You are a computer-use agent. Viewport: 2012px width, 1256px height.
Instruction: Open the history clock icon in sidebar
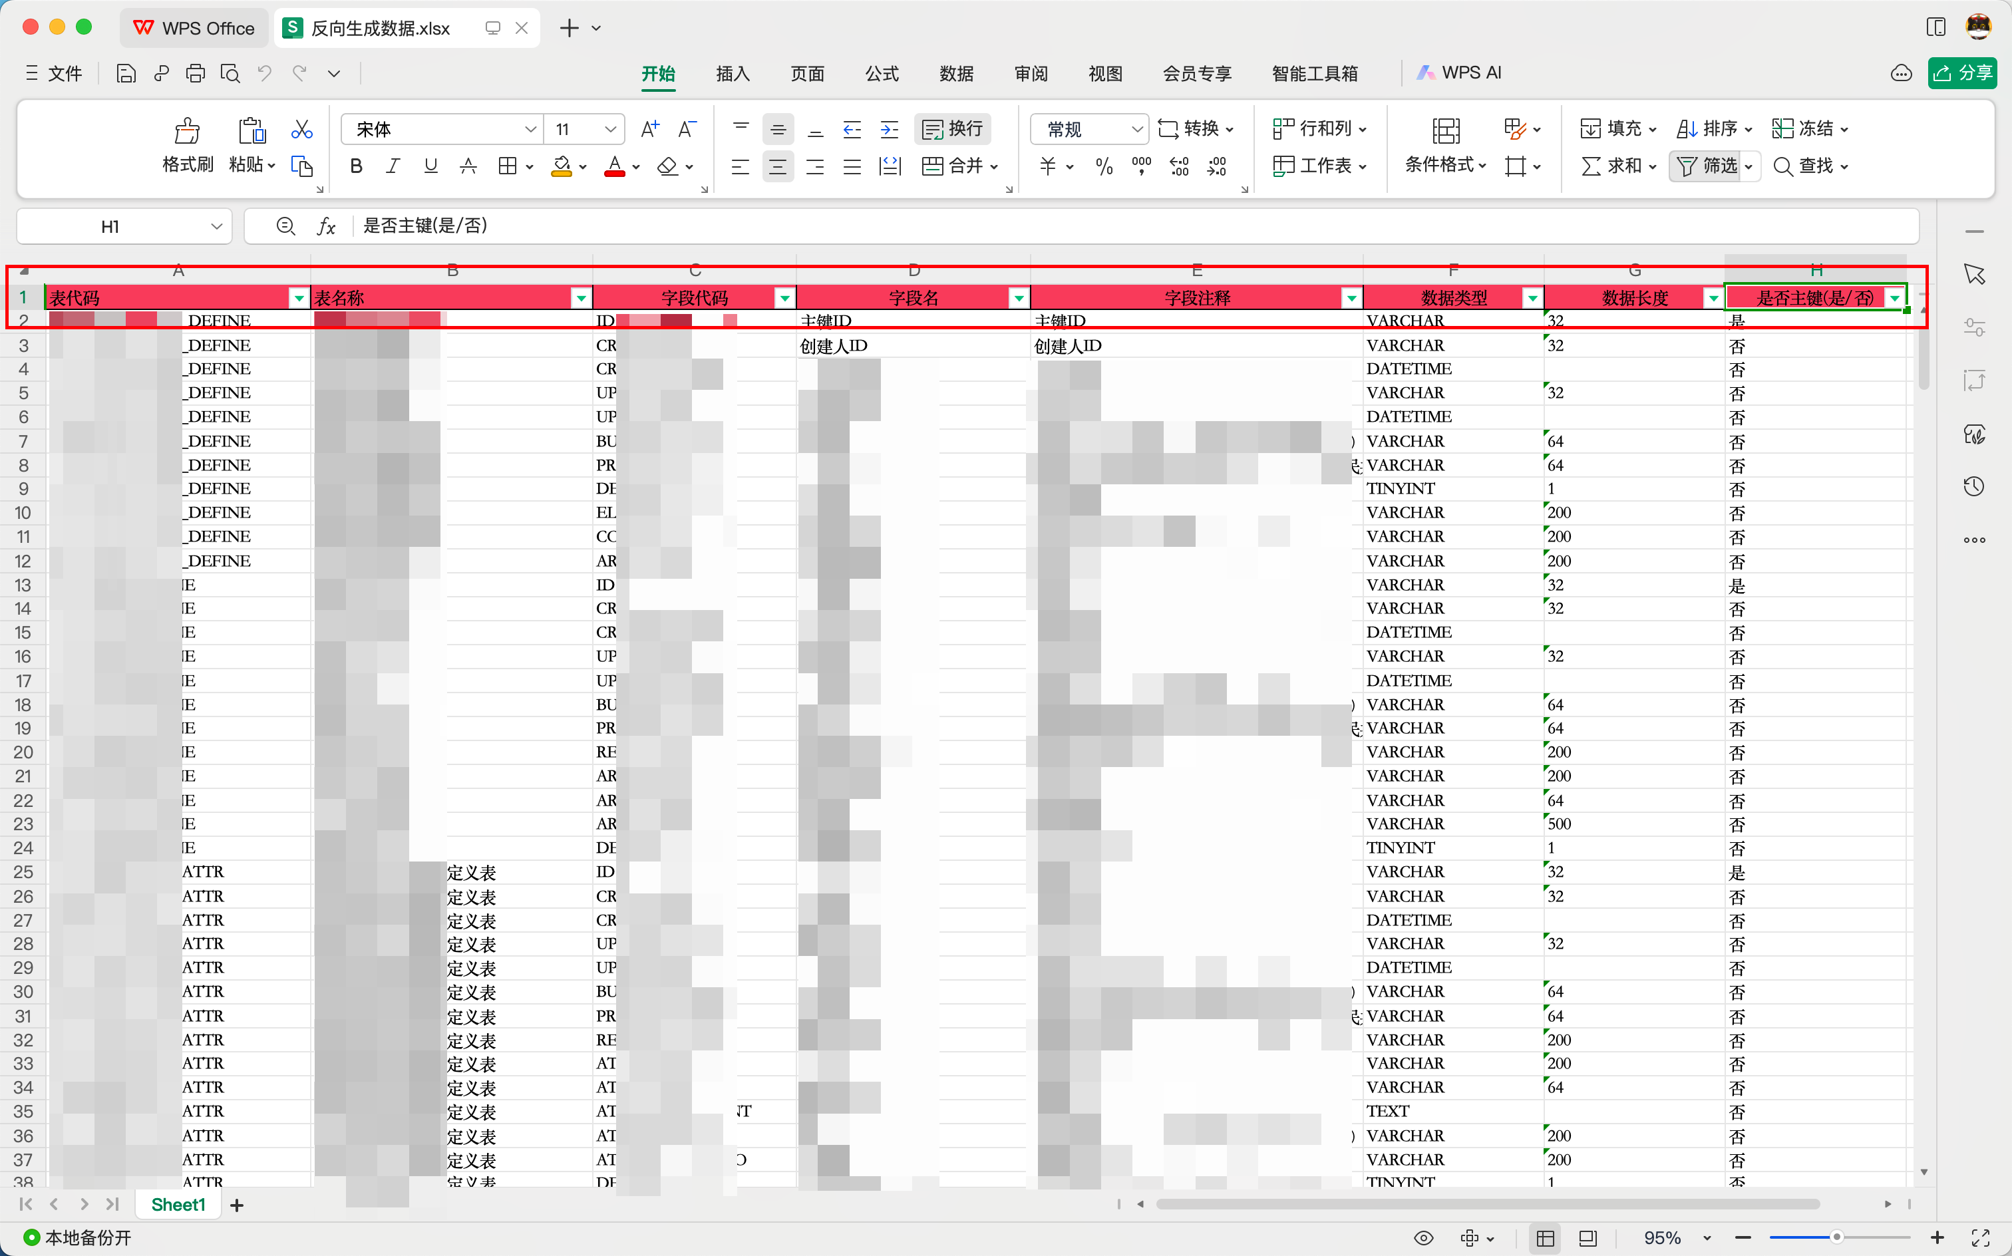coord(1975,487)
